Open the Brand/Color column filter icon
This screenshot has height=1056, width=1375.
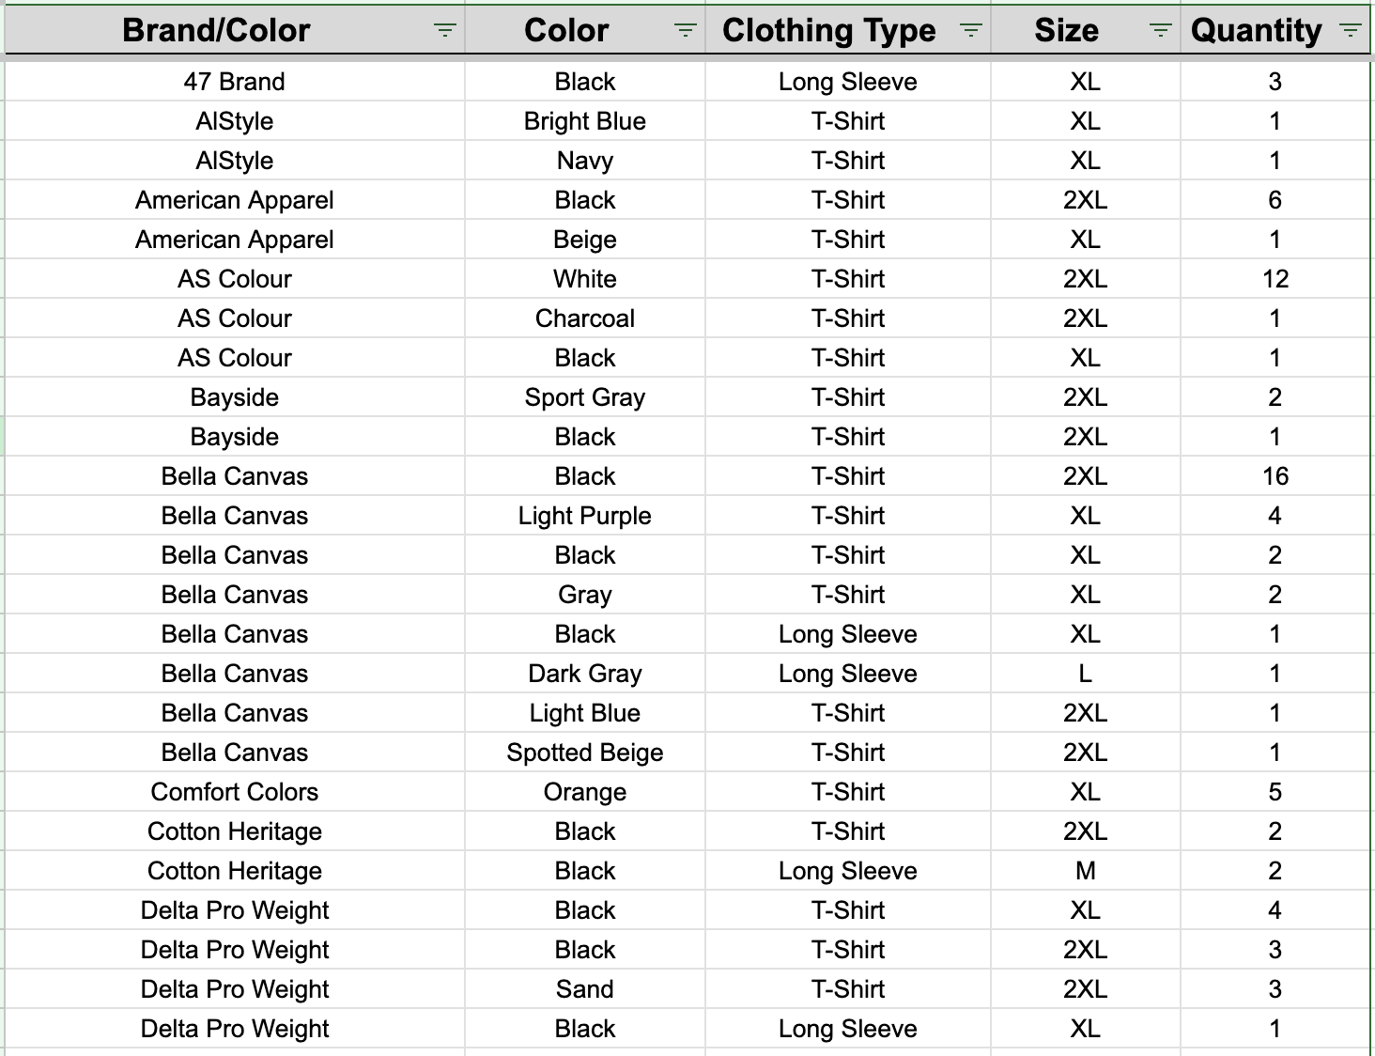[x=445, y=30]
